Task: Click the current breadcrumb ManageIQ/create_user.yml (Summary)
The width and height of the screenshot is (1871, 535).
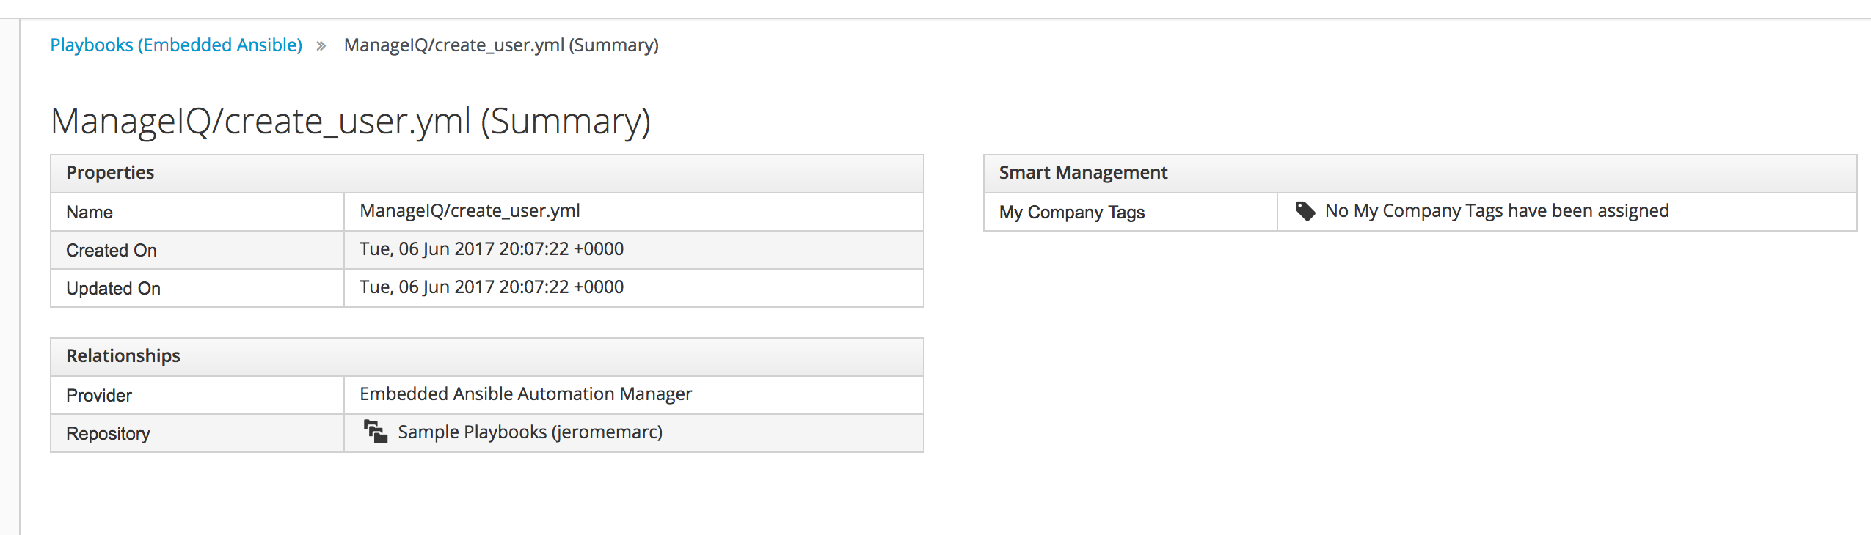Action: [x=501, y=45]
